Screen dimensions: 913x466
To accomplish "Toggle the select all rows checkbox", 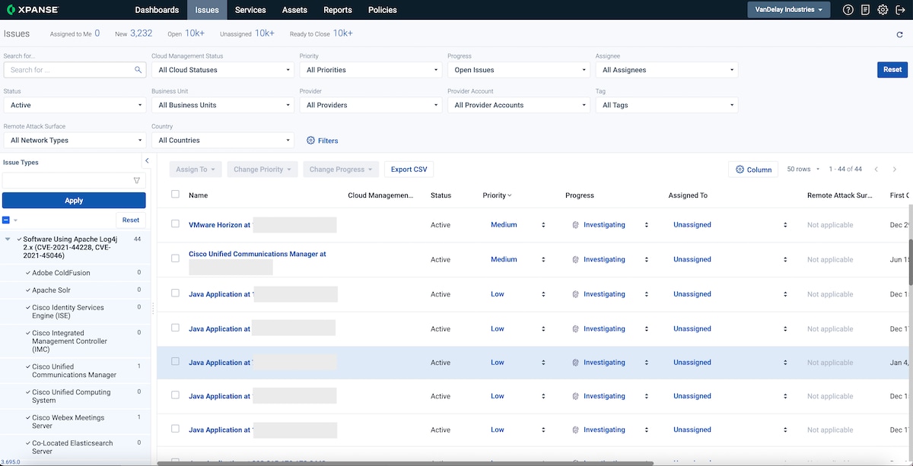I will (176, 195).
